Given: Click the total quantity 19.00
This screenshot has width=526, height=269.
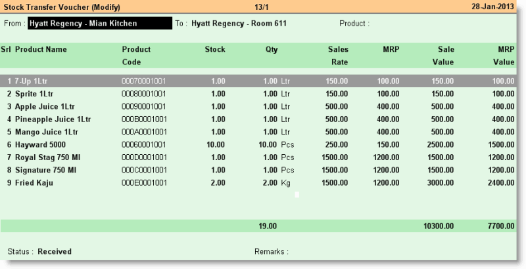Looking at the screenshot, I should [x=268, y=226].
